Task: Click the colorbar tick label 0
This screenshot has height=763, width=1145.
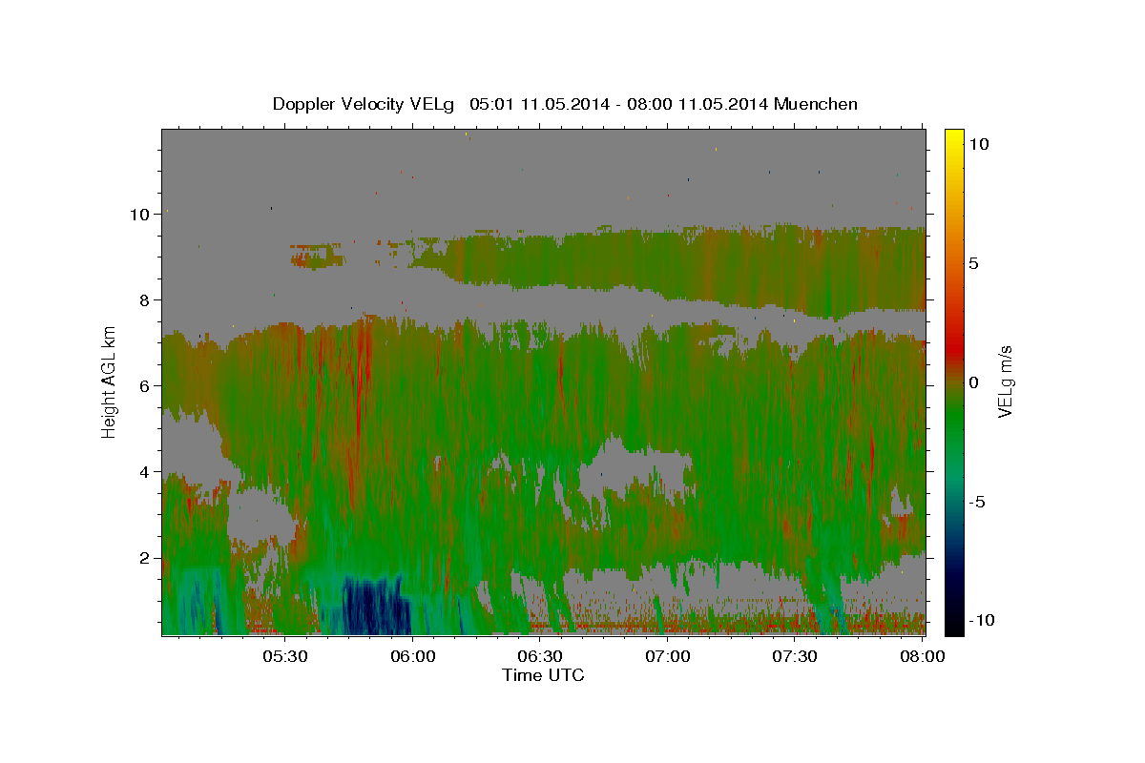Action: coord(974,382)
